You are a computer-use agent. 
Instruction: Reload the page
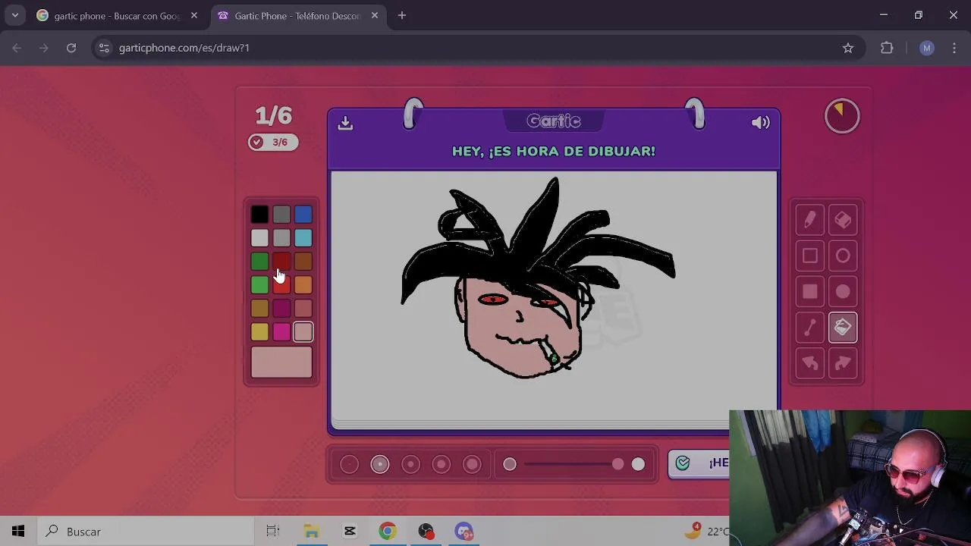tap(71, 48)
